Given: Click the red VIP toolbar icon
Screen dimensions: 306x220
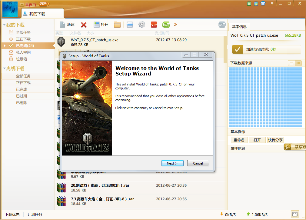Looking at the screenshot, I should click(154, 25).
